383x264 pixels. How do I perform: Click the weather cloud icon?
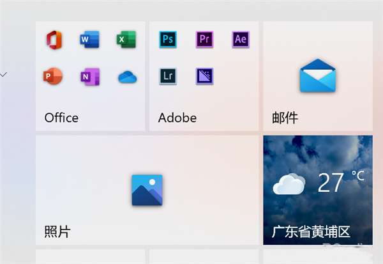289,185
